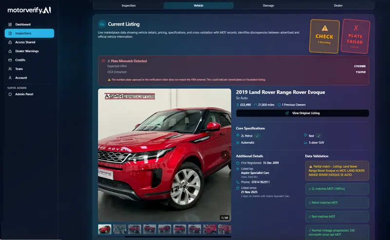Screen dimensions: 390x240
Task: Click the 'Red matches MOT' validation
Action: click(x=337, y=217)
